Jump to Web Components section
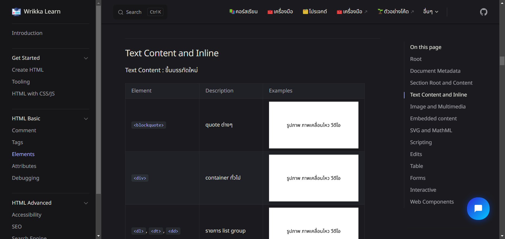Image resolution: width=505 pixels, height=239 pixels. pos(432,202)
